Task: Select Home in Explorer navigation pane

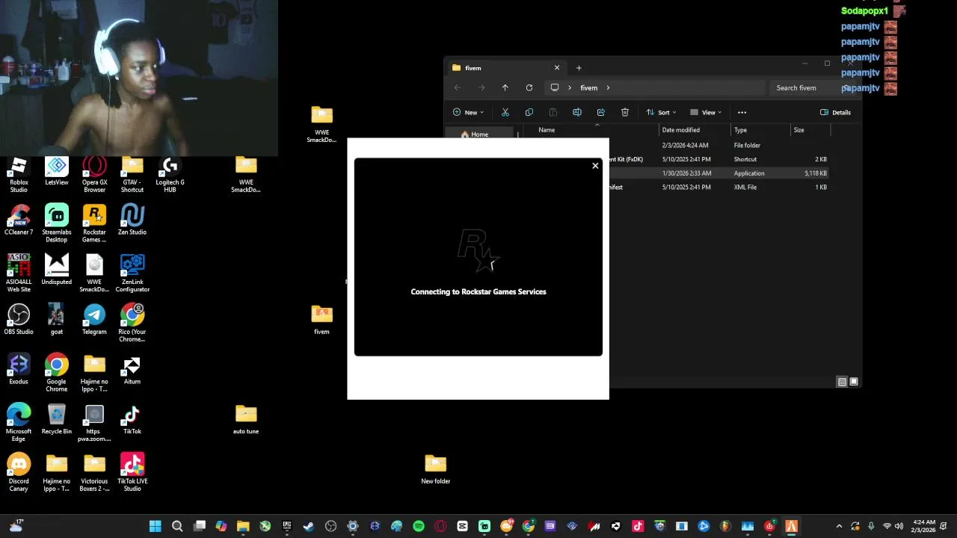Action: pos(479,134)
